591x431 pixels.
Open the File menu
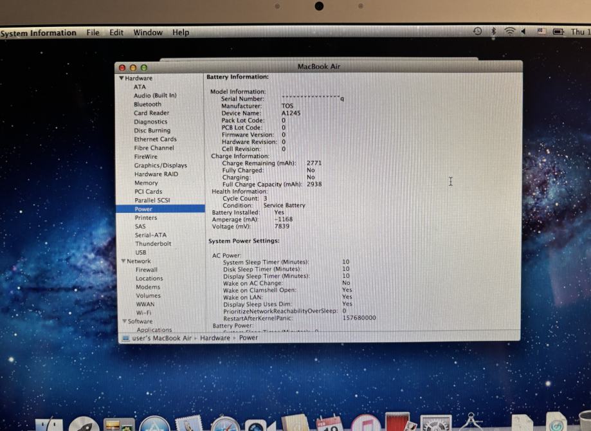pyautogui.click(x=93, y=32)
